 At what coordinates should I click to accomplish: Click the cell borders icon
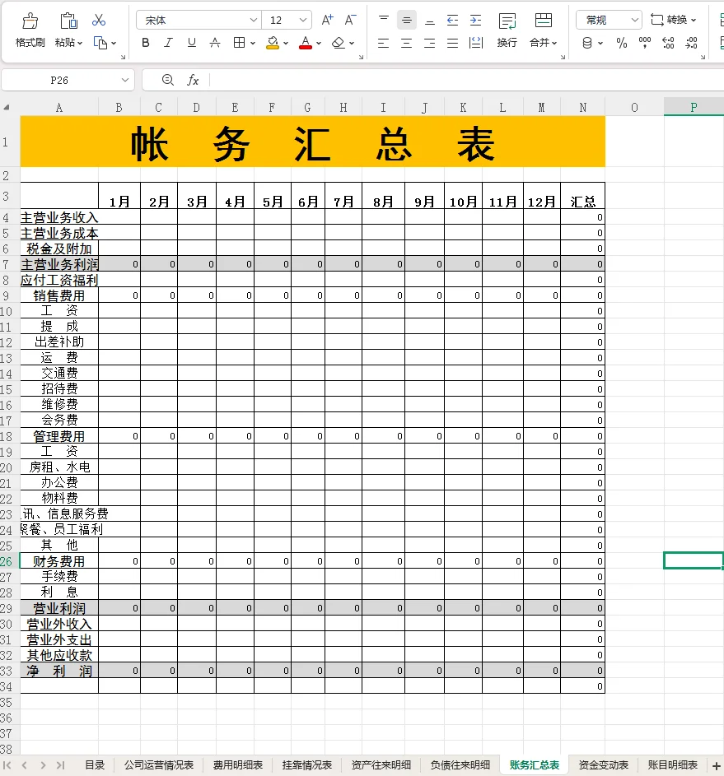pos(239,43)
